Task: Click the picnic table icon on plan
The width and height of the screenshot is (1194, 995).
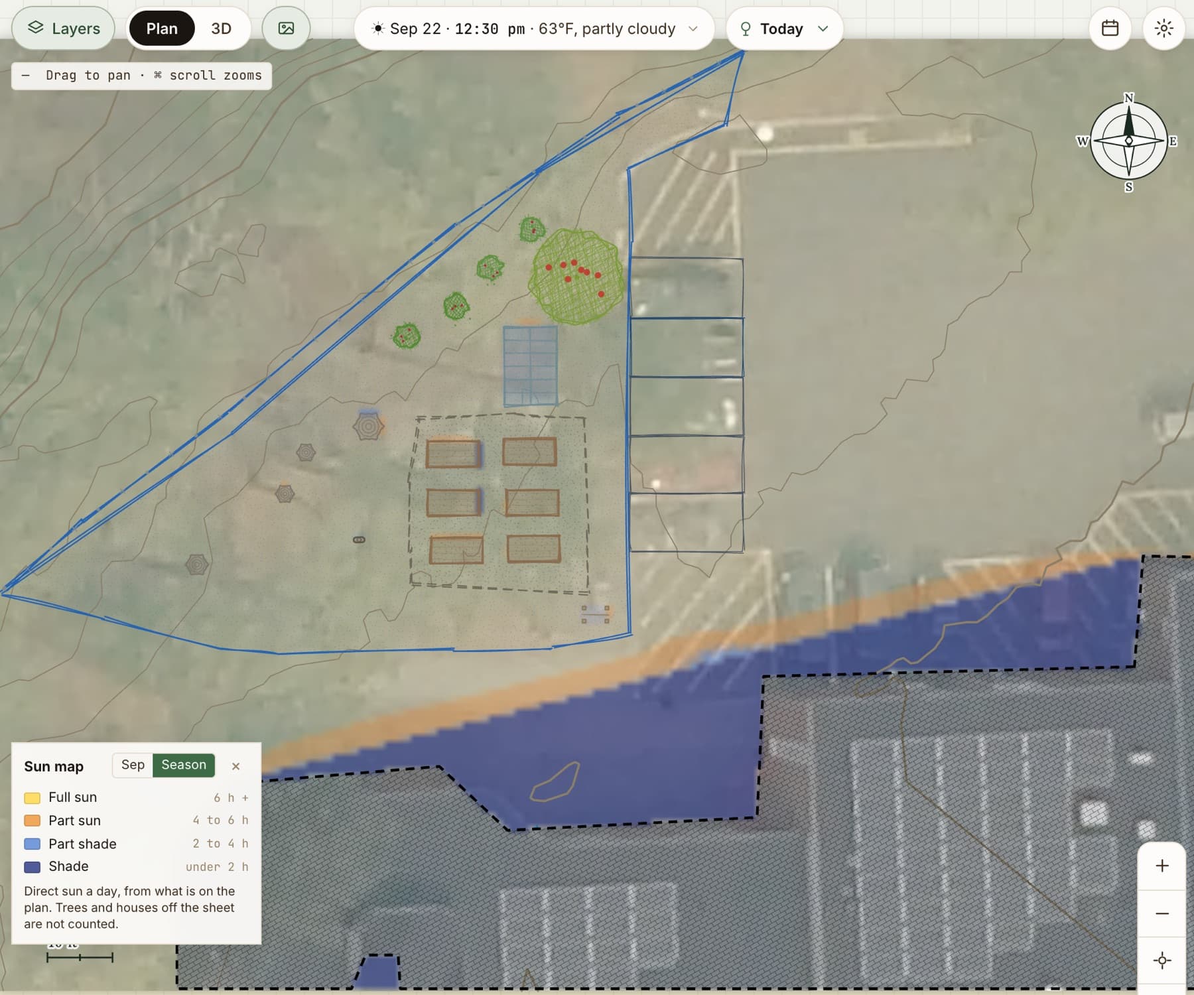Action: [x=595, y=614]
